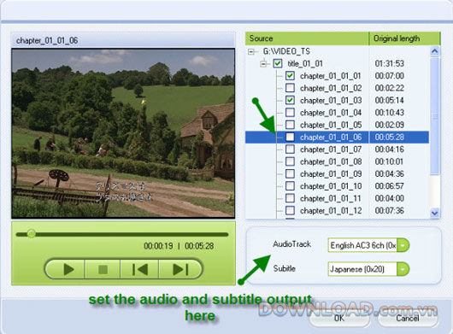Click the 01:31:53 title length value
Screen dimensions: 453x334
[389, 63]
